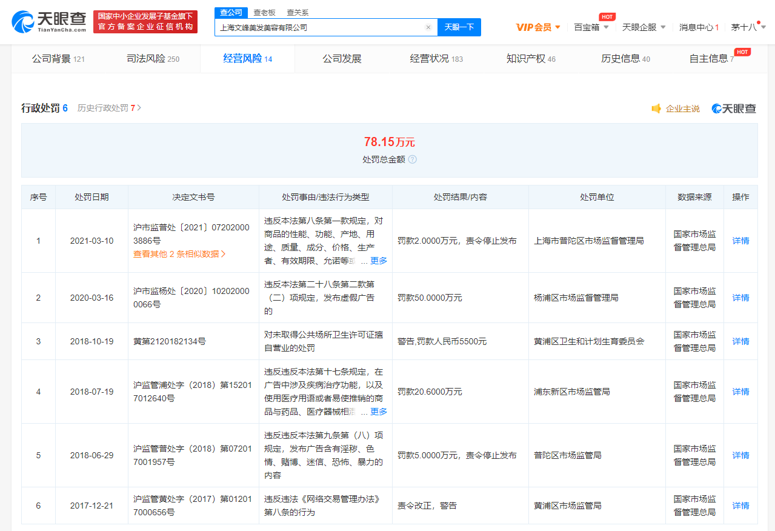Switch to the 查公司 search tab

[231, 12]
